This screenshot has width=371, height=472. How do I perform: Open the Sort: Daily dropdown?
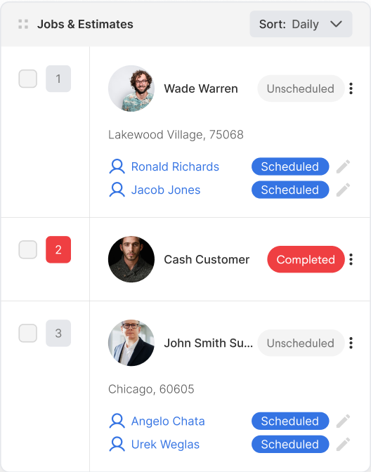click(x=301, y=24)
